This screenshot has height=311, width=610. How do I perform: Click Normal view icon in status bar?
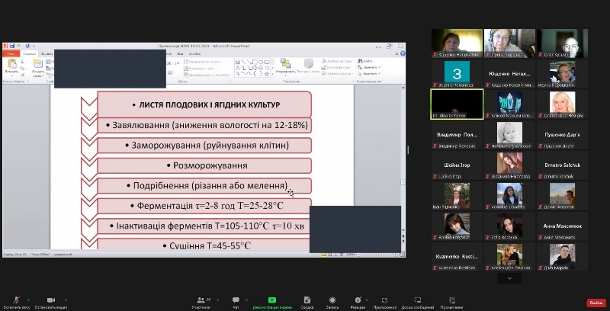[323, 255]
